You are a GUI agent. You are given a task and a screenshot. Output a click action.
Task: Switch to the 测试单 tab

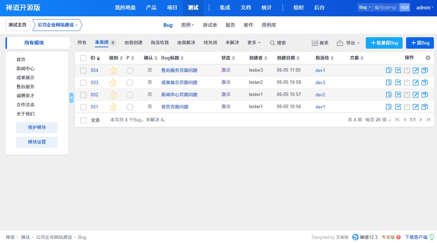(210, 25)
